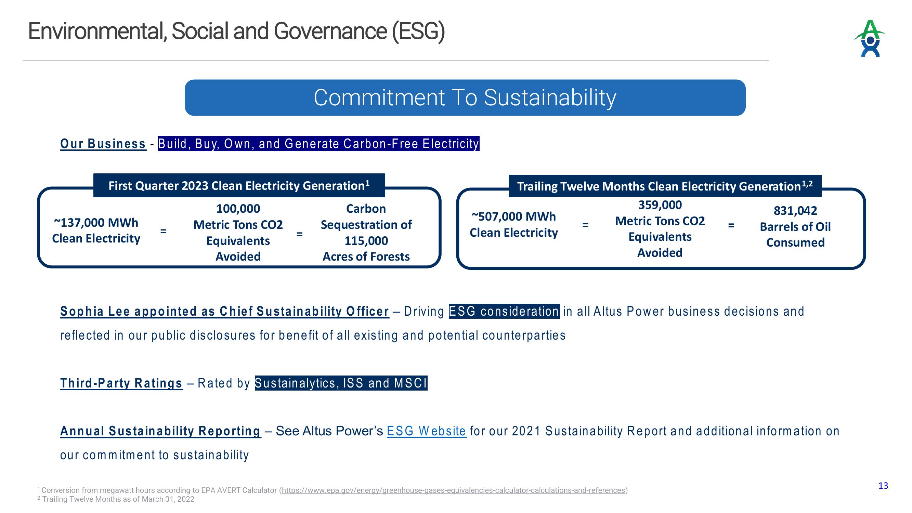Screen dimensions: 912x513
Task: Open the EPA greenhouse gases calculator URL
Action: (454, 490)
